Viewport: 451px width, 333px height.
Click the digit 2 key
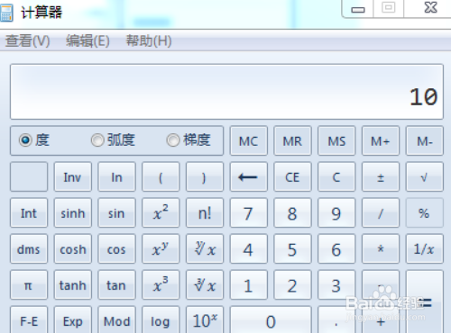point(292,285)
